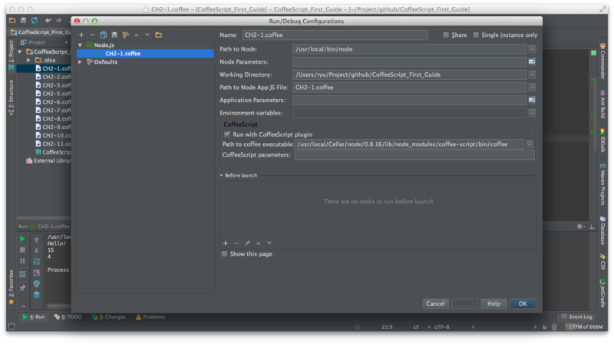Enable the Share checkbox

446,35
